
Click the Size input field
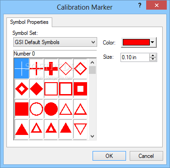pyautogui.click(x=135, y=57)
